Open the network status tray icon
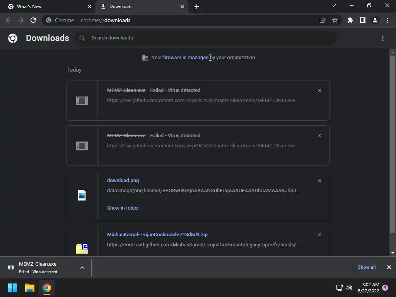This screenshot has height=297, width=396. click(340, 288)
